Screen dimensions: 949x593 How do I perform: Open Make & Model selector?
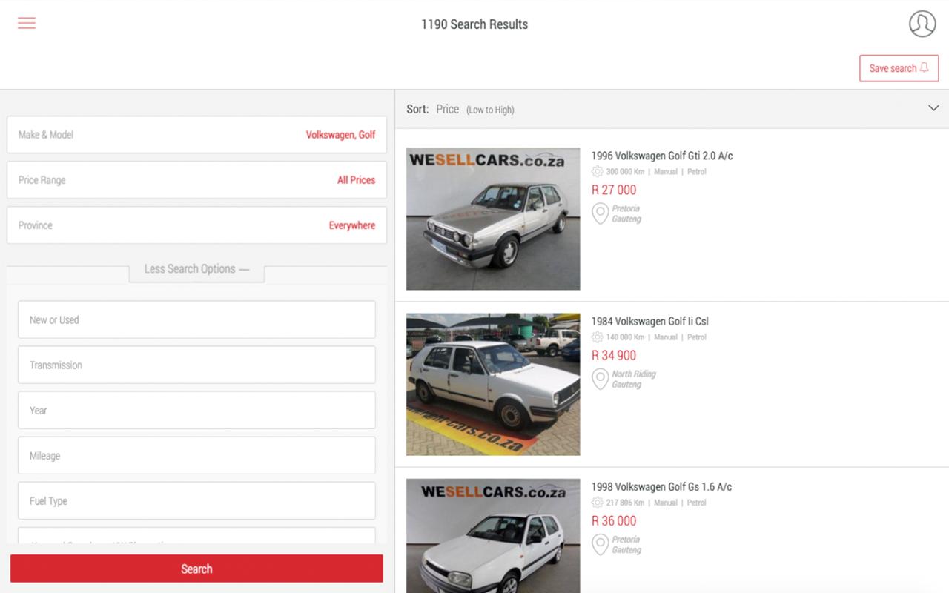(x=196, y=135)
